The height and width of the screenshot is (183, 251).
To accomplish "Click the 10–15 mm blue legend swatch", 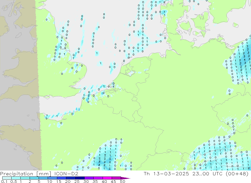I will tap(52, 178).
